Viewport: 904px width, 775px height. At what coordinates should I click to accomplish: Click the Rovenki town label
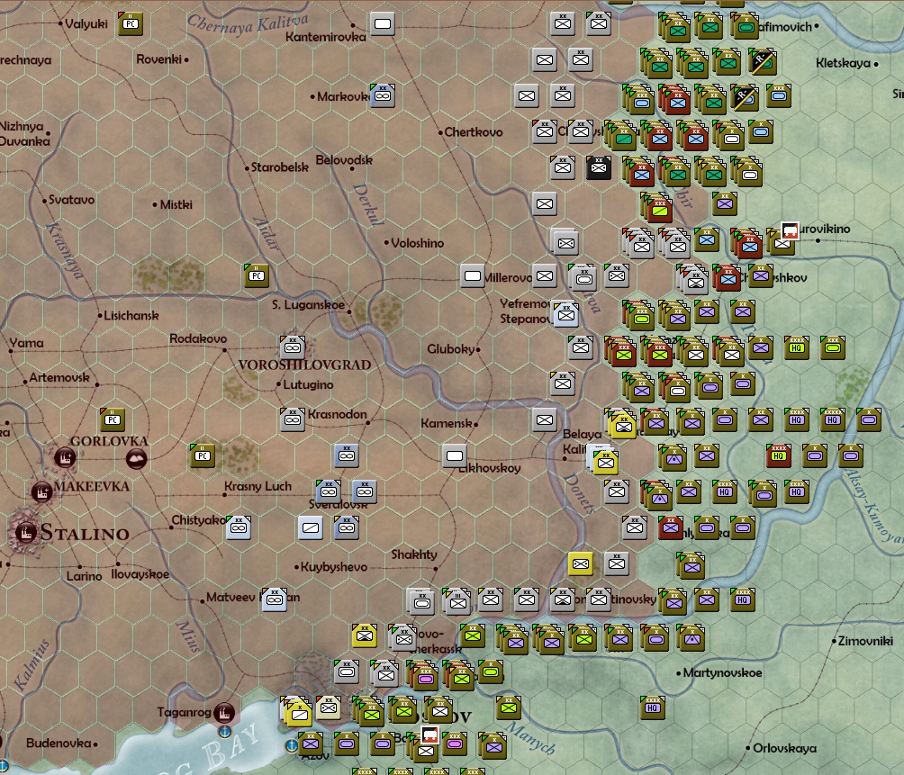[158, 59]
